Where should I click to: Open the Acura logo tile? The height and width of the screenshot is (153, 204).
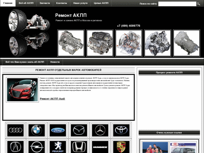coord(15,147)
